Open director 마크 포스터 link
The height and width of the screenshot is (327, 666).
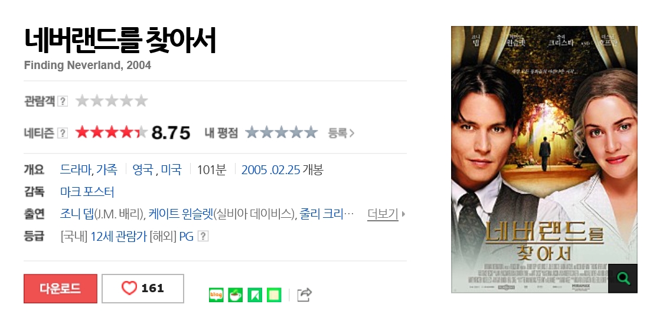click(87, 191)
